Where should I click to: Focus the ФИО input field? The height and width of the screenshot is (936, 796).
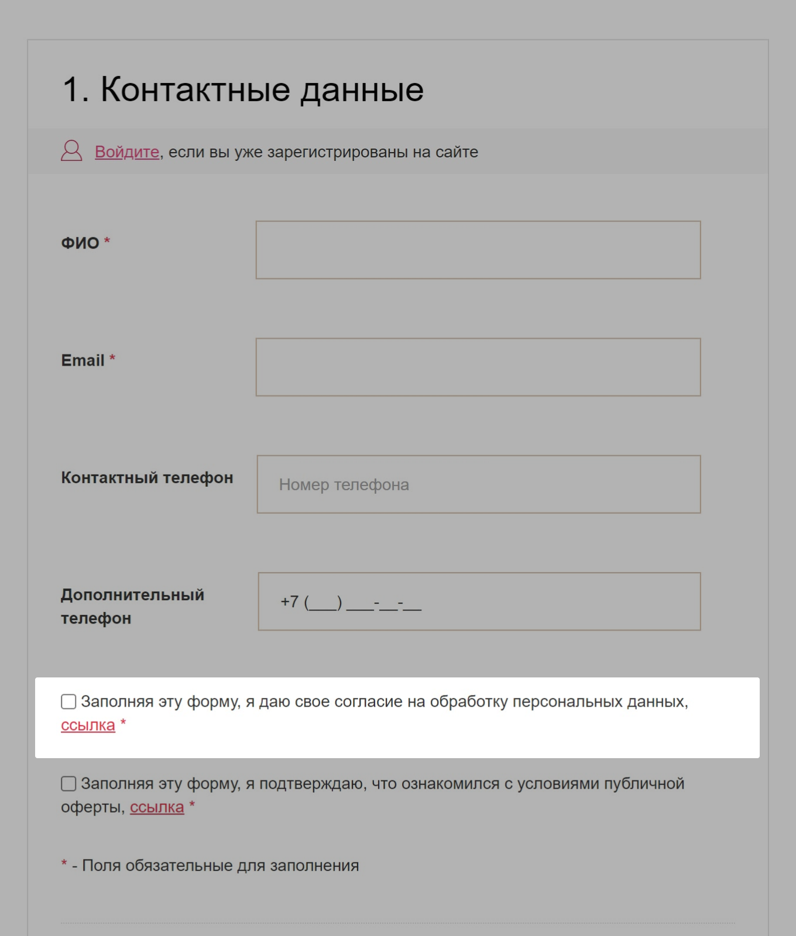478,250
